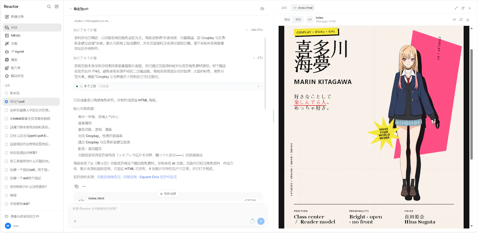Open the more options ellipsis below the reply
This screenshot has height=233, width=478.
[x=84, y=186]
